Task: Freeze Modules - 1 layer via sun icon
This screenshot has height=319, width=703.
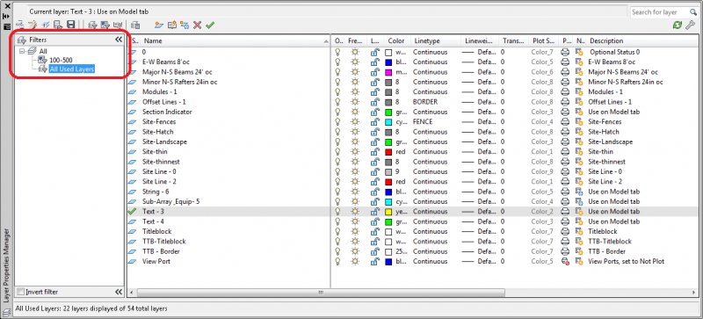Action: (x=355, y=92)
